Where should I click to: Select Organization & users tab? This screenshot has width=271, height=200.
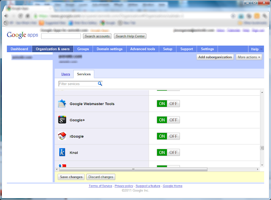(53, 49)
